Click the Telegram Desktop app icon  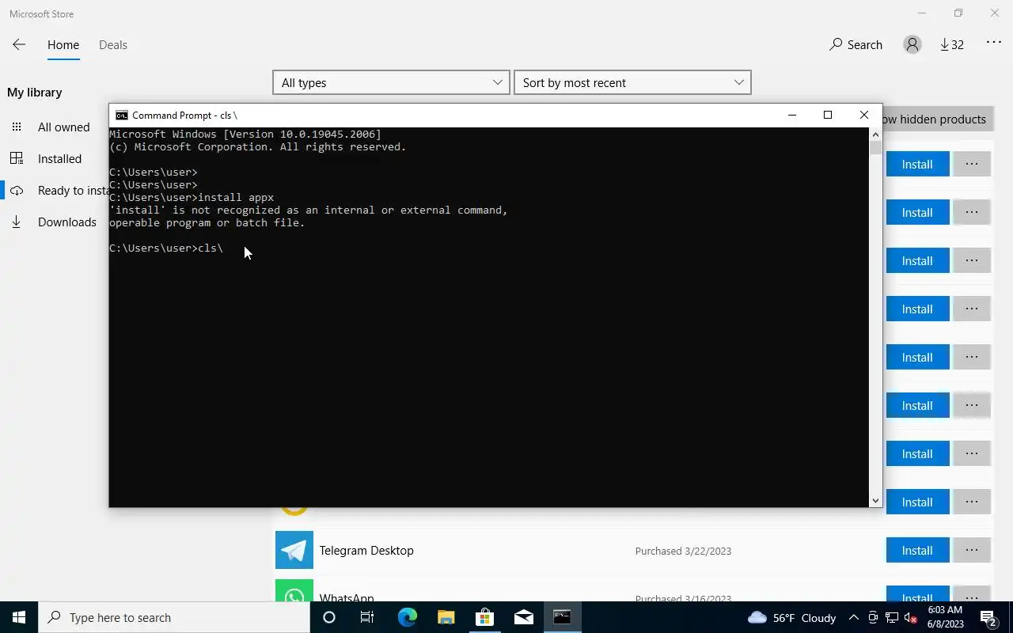coord(294,550)
